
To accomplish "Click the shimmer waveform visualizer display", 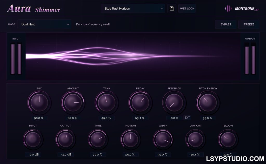I will pos(133,56).
